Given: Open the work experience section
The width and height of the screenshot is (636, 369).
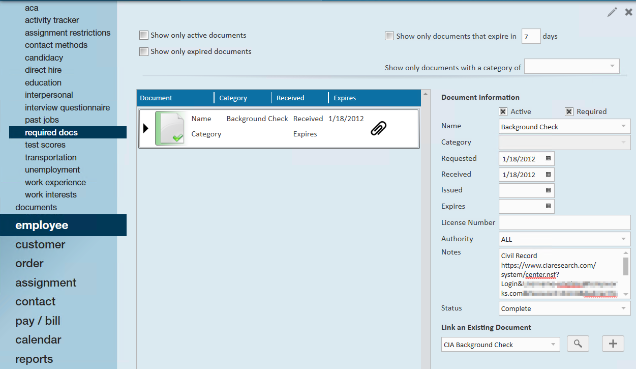Looking at the screenshot, I should (x=55, y=182).
